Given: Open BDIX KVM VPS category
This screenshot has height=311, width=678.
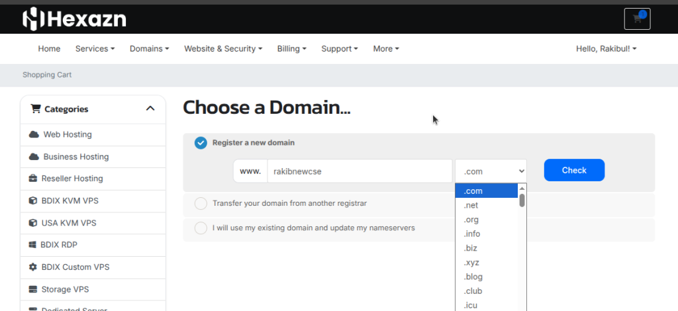Looking at the screenshot, I should coord(93,201).
